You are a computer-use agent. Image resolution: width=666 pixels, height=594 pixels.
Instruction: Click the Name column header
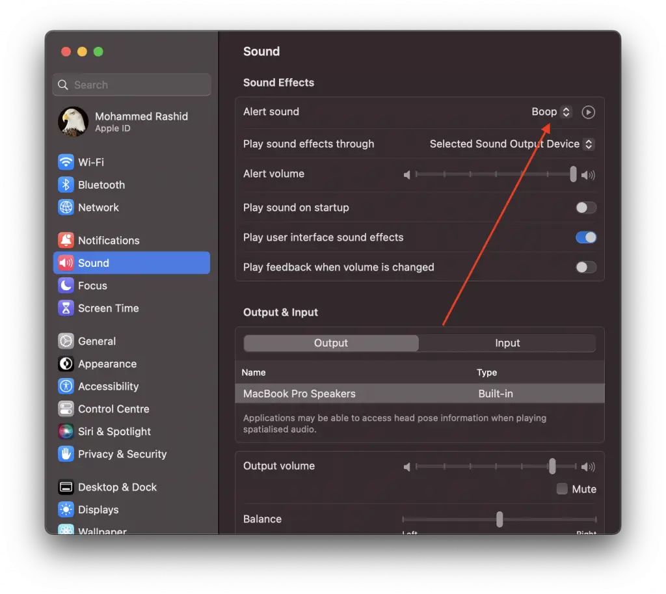pos(254,373)
